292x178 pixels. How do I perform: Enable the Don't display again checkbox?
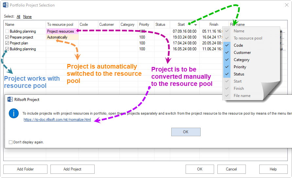[x=10, y=142]
